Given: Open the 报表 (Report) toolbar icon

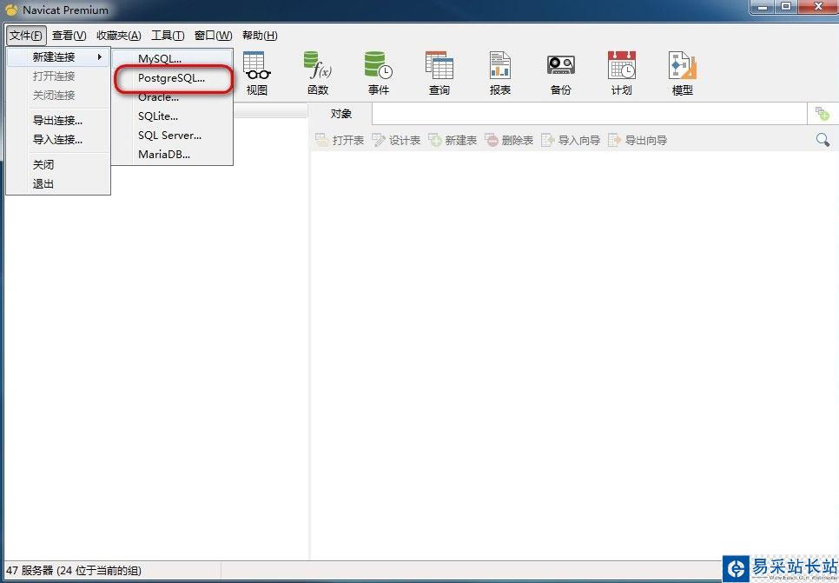Looking at the screenshot, I should click(x=500, y=73).
